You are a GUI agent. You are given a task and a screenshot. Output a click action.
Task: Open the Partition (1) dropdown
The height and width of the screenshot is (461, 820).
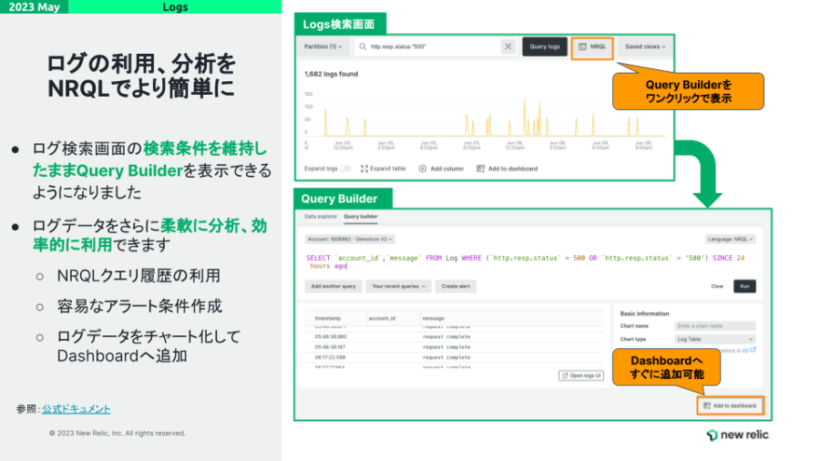click(x=323, y=46)
